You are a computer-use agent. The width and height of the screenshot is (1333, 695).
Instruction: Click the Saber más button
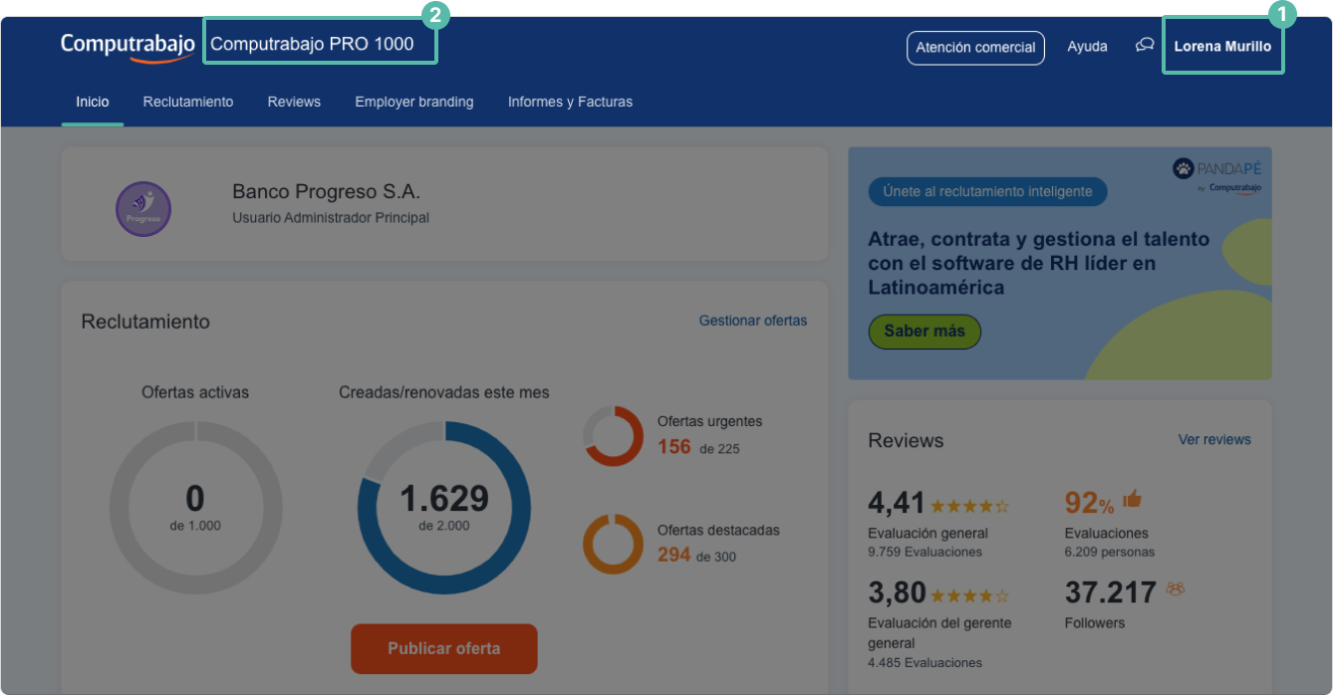925,332
